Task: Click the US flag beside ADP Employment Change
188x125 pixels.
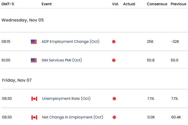Action: tap(34, 41)
